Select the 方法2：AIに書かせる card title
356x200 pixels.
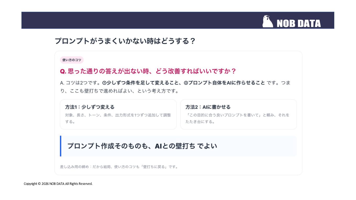[x=208, y=107]
